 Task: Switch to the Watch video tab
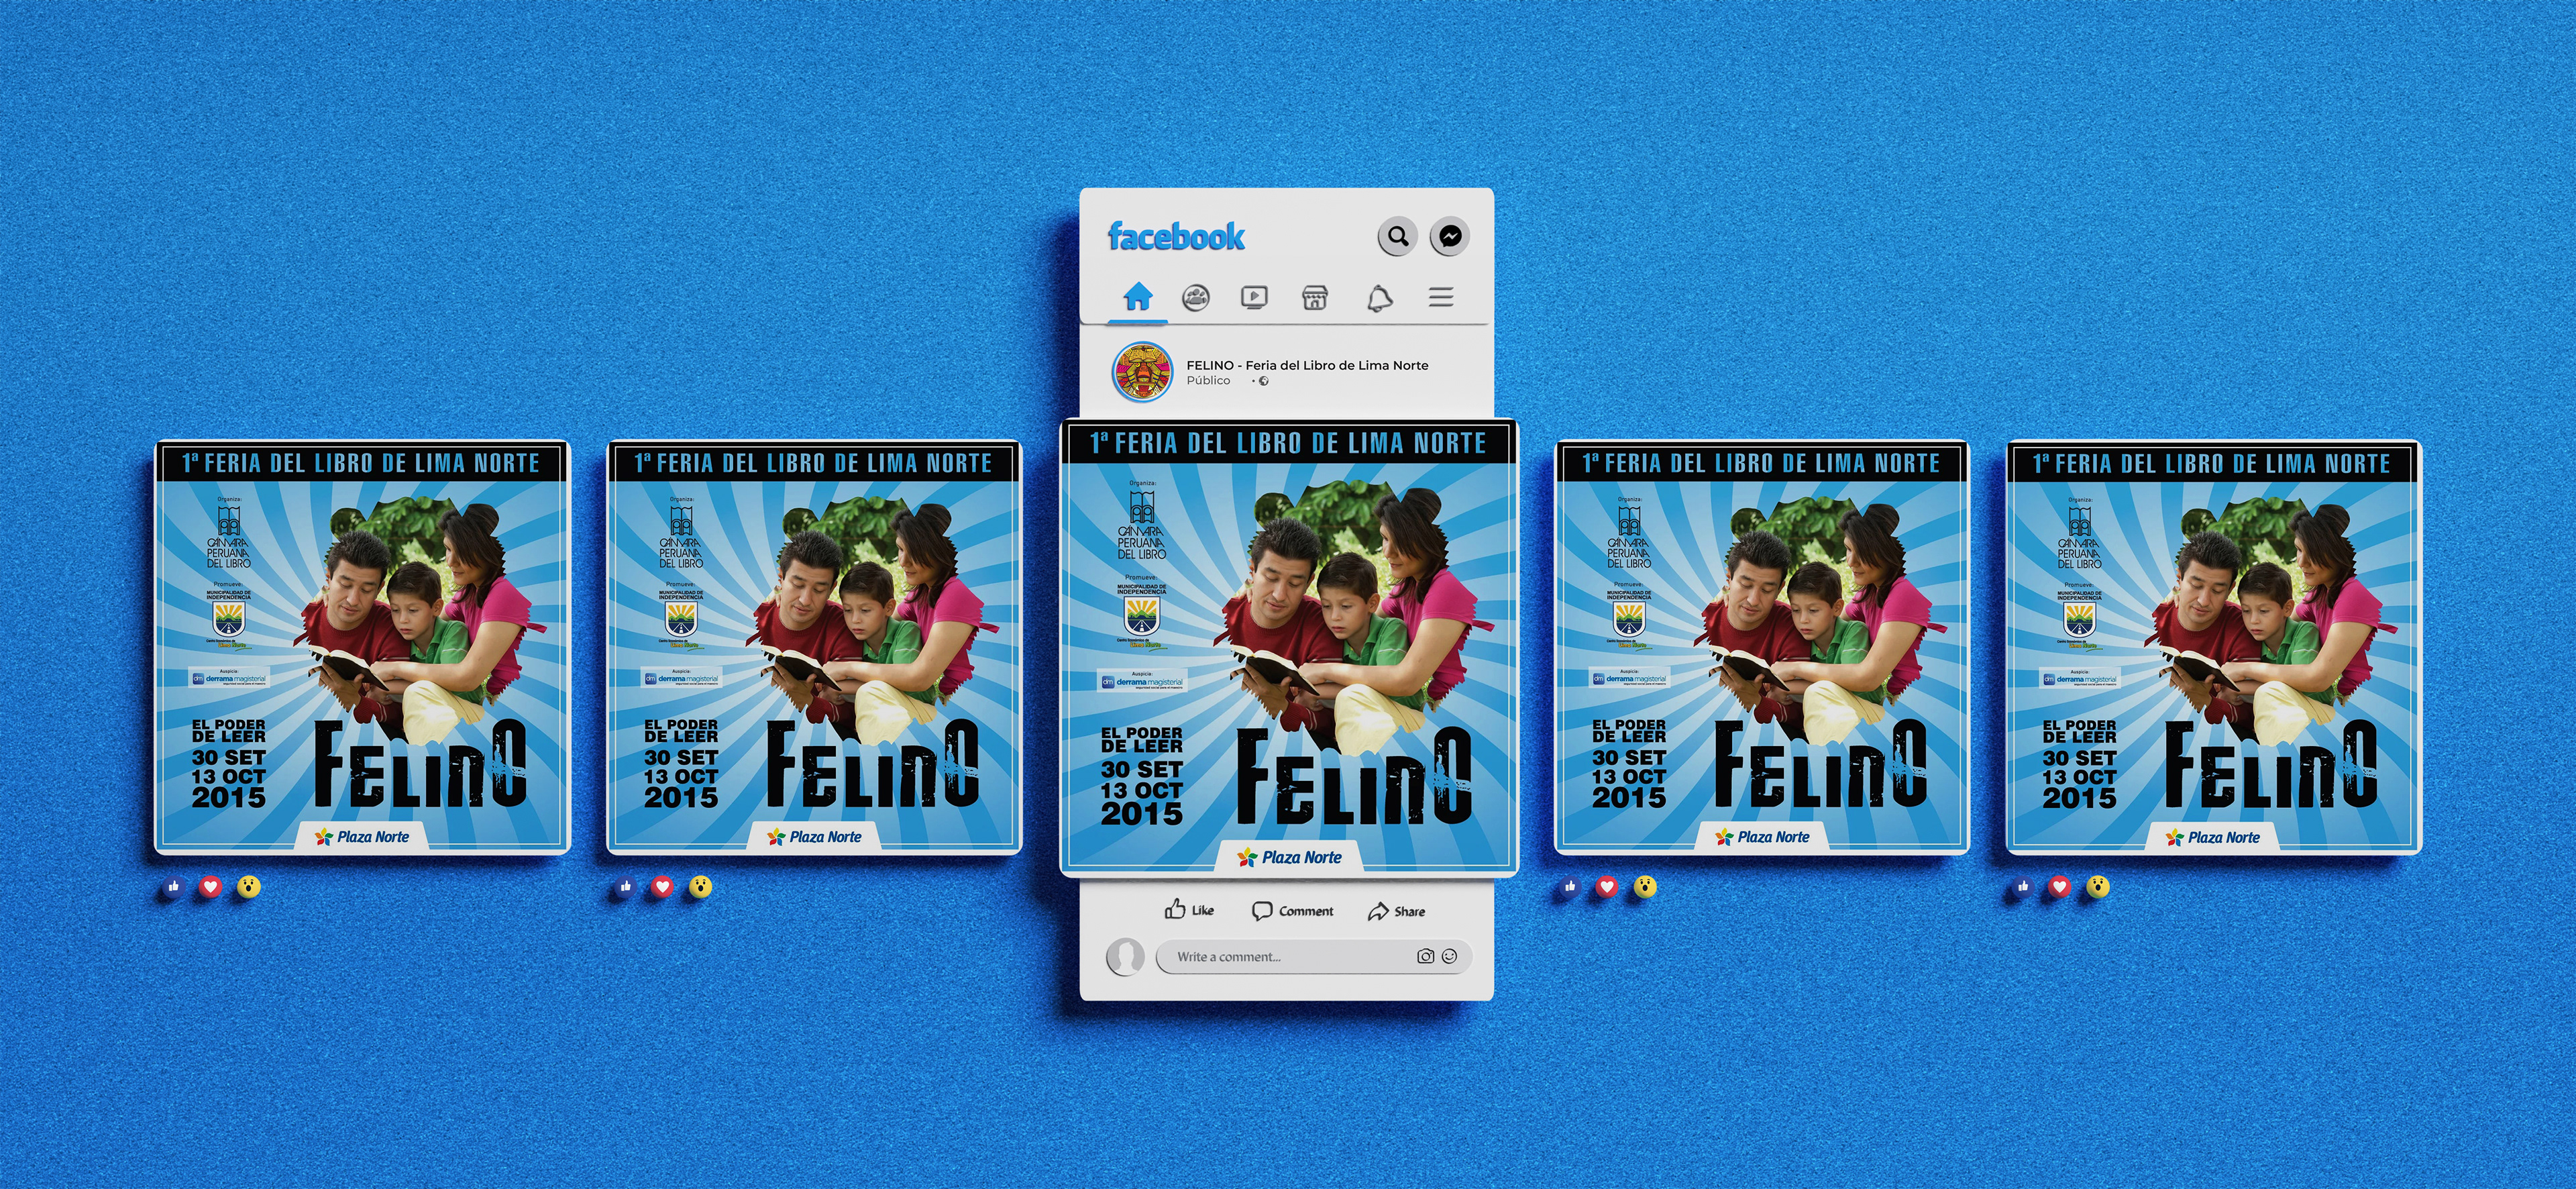(1254, 297)
